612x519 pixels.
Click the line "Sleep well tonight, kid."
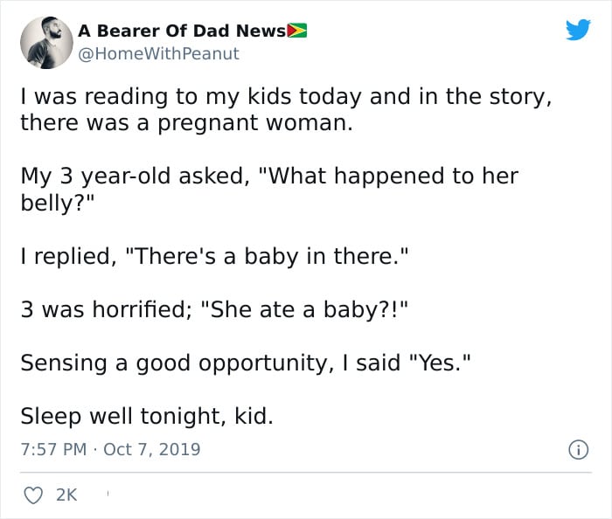(x=147, y=416)
